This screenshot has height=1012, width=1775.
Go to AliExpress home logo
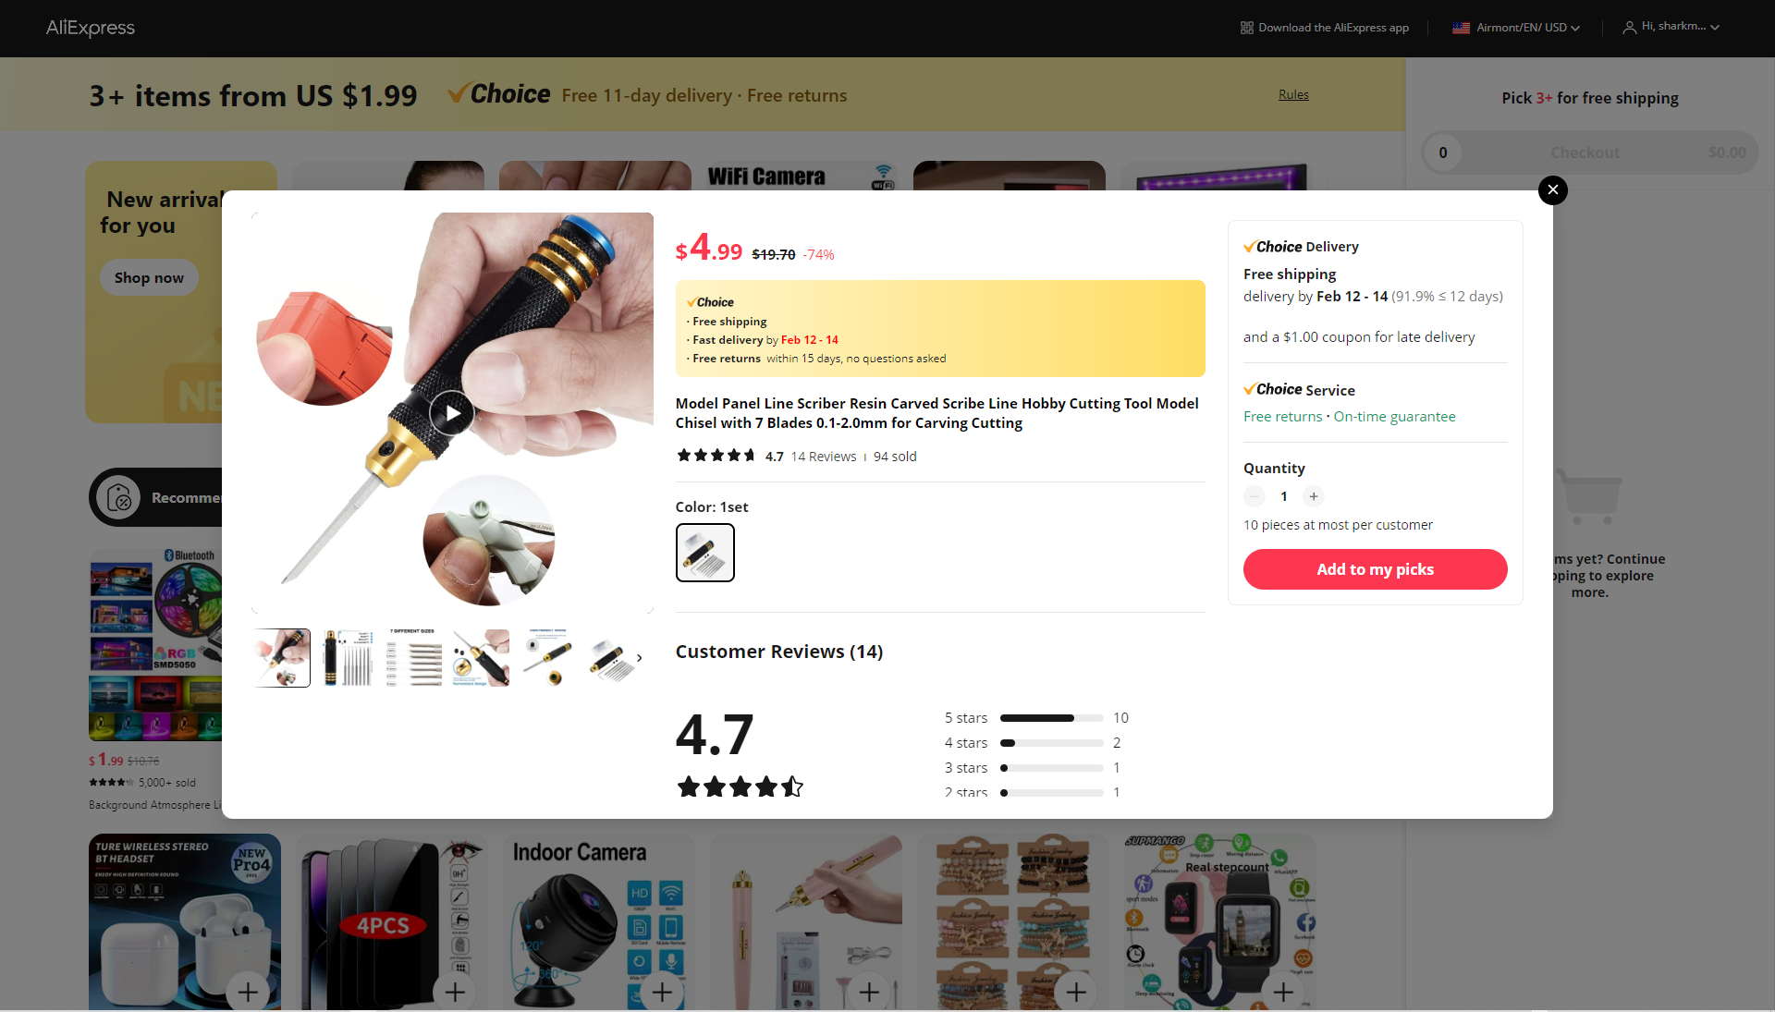[x=91, y=28]
